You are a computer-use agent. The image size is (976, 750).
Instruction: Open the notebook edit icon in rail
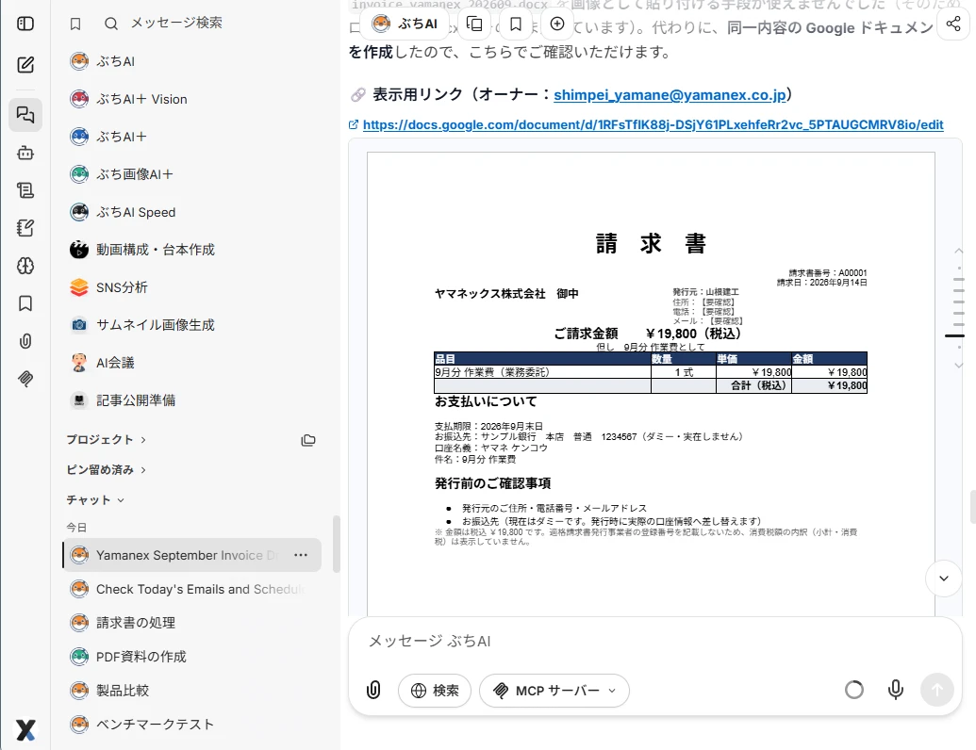[x=25, y=228]
